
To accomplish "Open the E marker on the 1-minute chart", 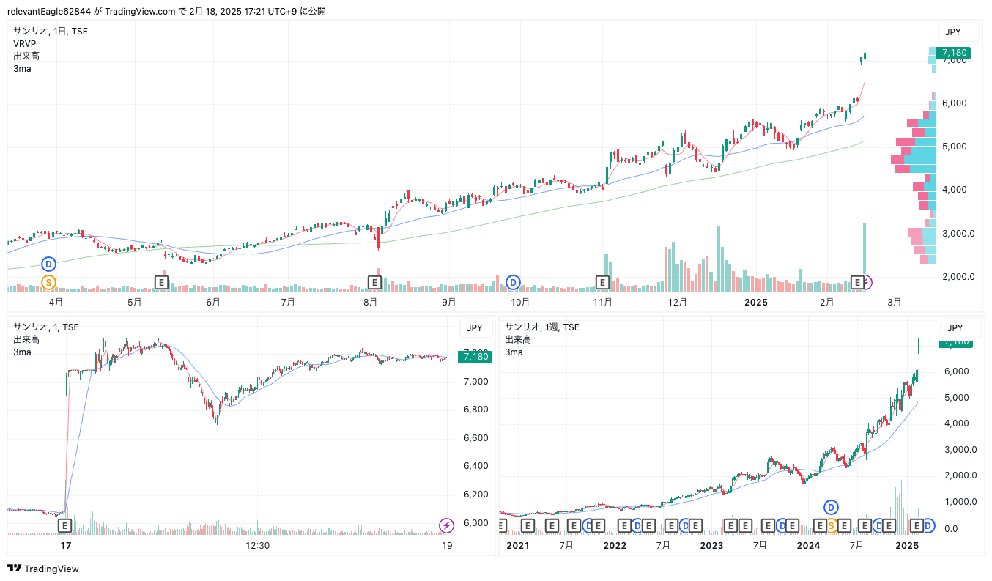I will pos(64,525).
